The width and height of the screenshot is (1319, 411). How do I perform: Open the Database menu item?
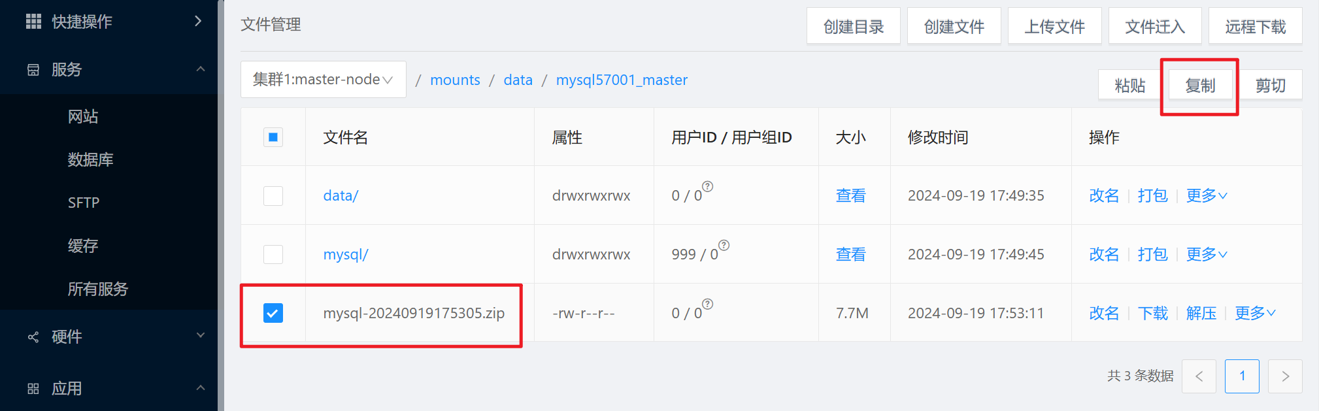[91, 159]
